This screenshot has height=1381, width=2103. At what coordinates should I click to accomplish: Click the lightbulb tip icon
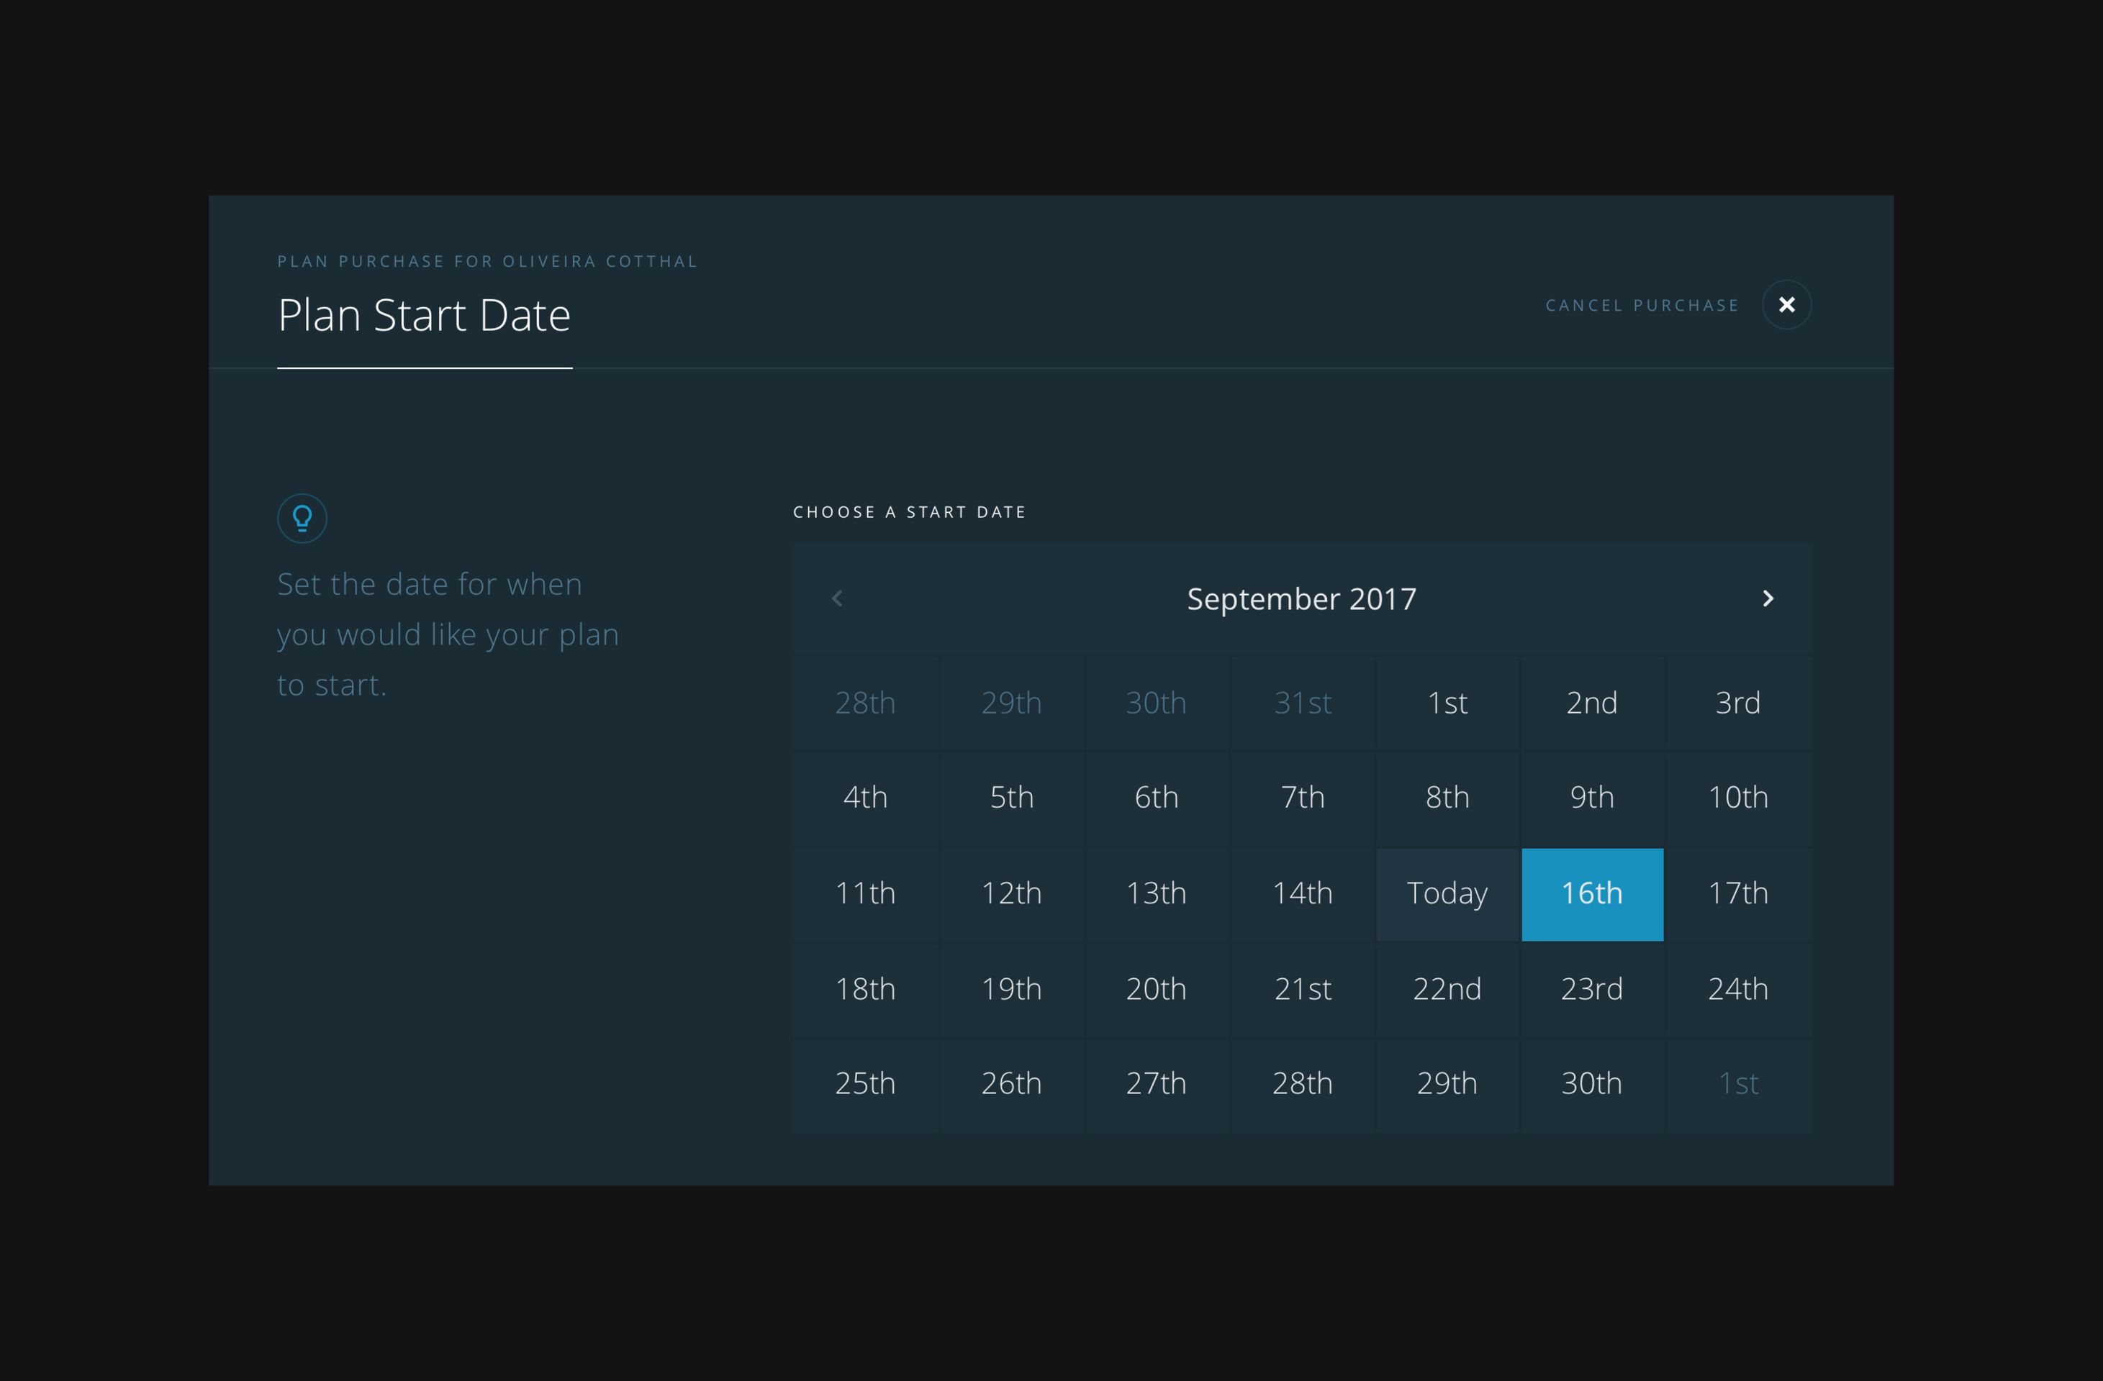[302, 517]
